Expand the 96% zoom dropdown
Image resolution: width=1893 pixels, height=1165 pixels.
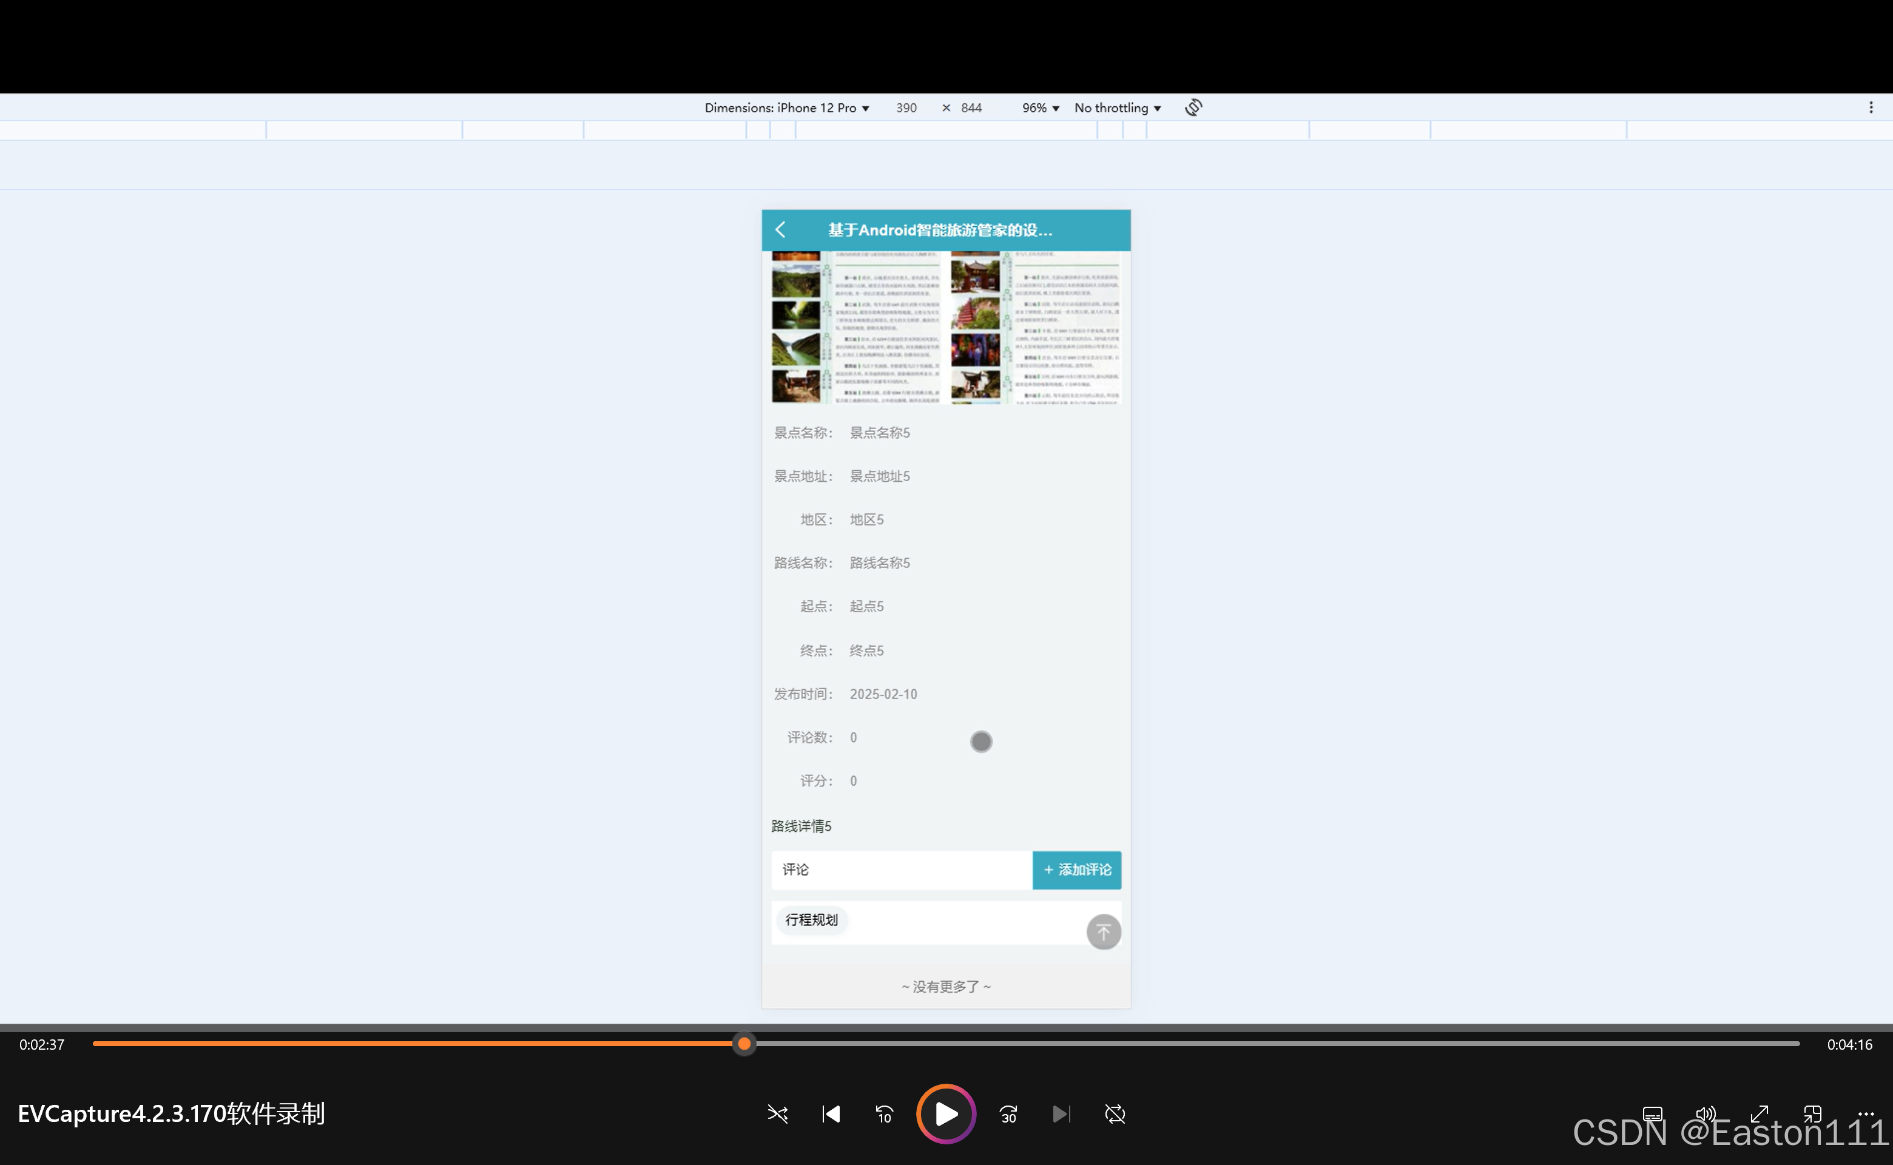(x=1040, y=108)
